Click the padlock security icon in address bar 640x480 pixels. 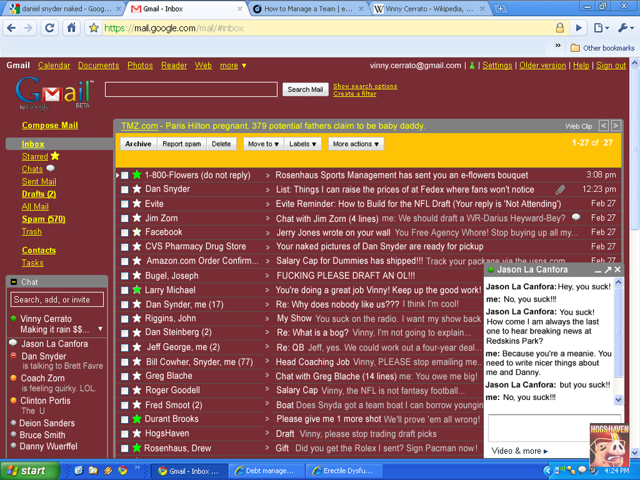tap(560, 28)
